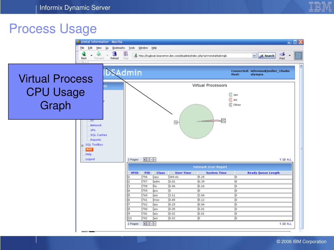The width and height of the screenshot is (334, 250).
Task: Open the Tools menu
Action: click(x=132, y=48)
